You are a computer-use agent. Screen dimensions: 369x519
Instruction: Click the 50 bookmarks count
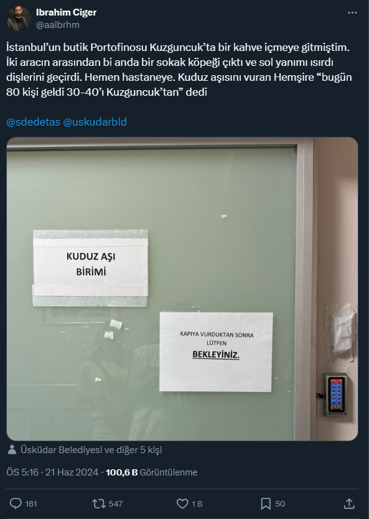pos(280,504)
